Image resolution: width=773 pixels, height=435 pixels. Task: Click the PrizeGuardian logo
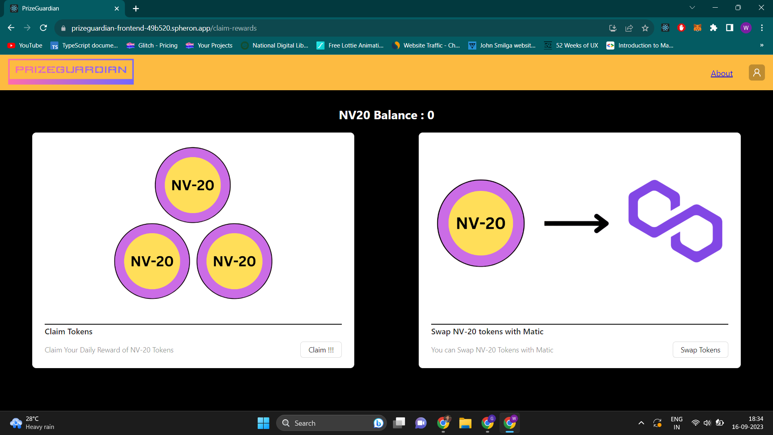71,72
